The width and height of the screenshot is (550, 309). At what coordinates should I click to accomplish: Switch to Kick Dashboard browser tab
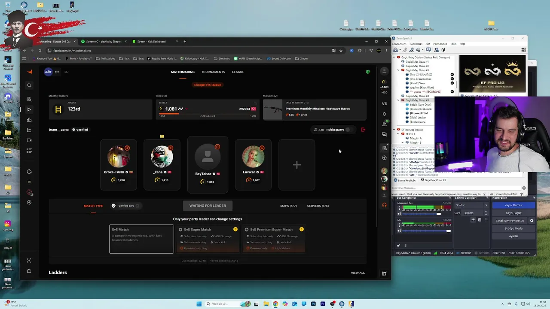pyautogui.click(x=155, y=42)
